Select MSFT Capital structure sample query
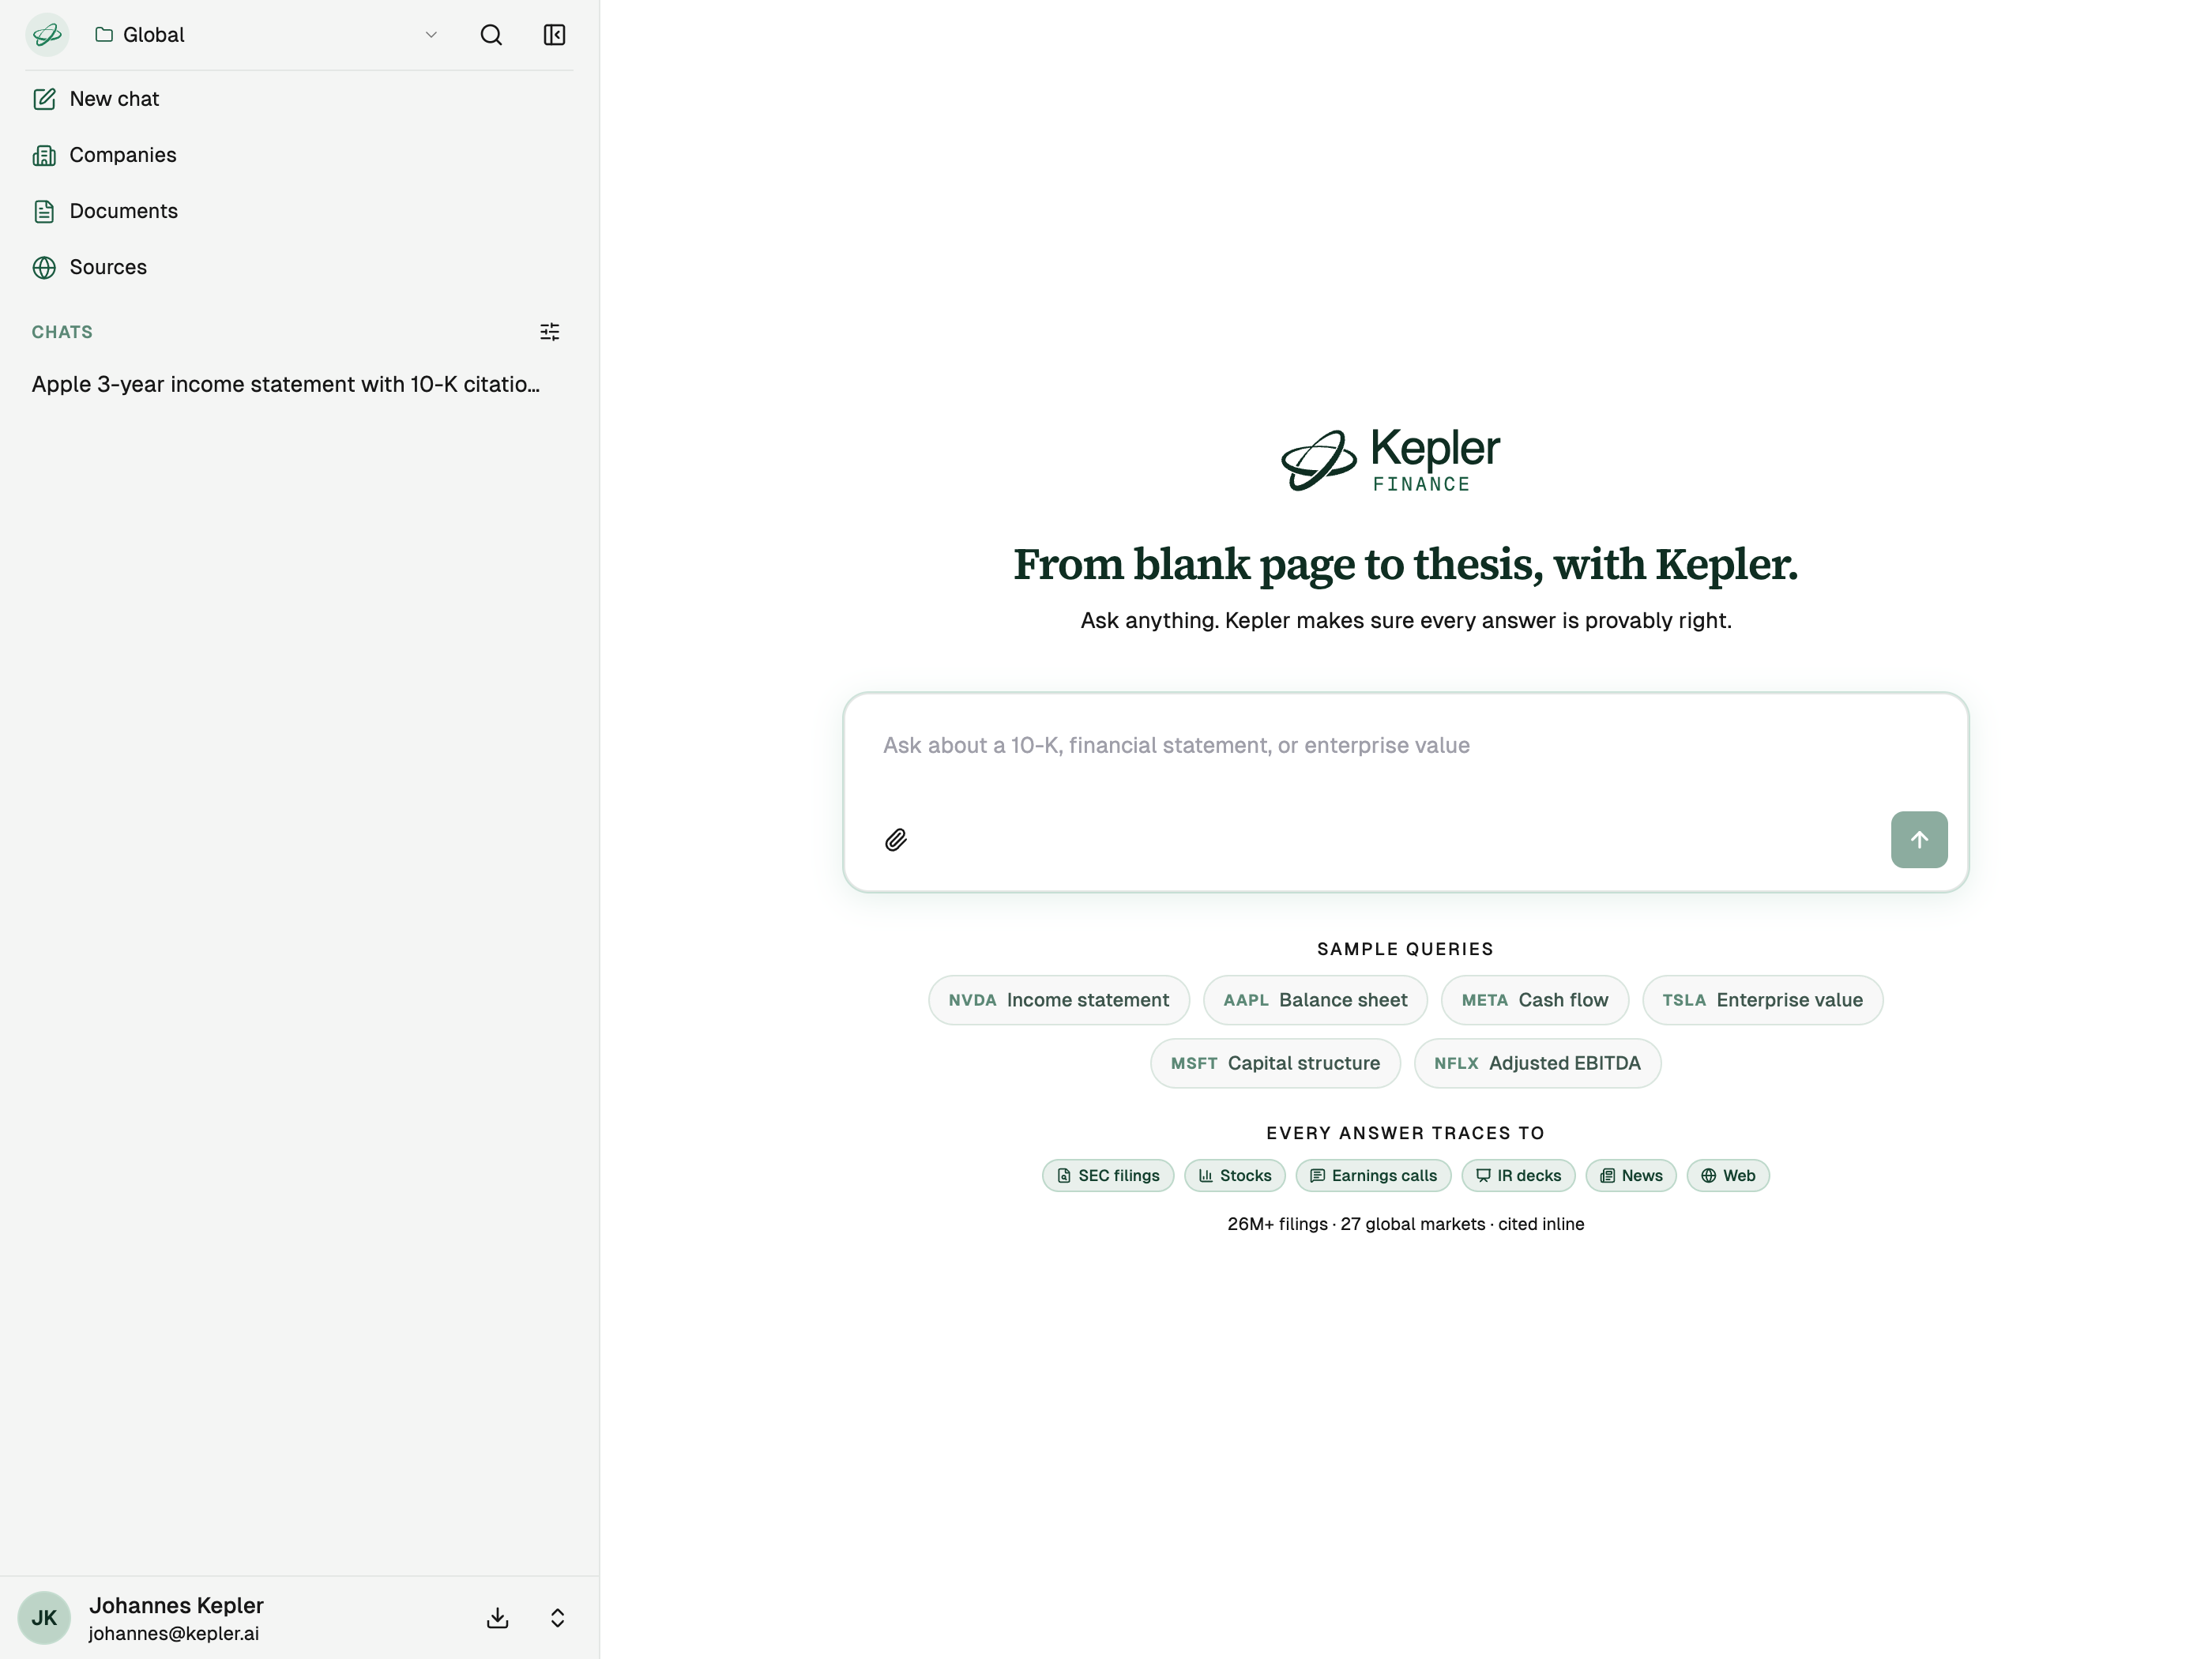Viewport: 2212px width, 1659px height. click(1274, 1063)
